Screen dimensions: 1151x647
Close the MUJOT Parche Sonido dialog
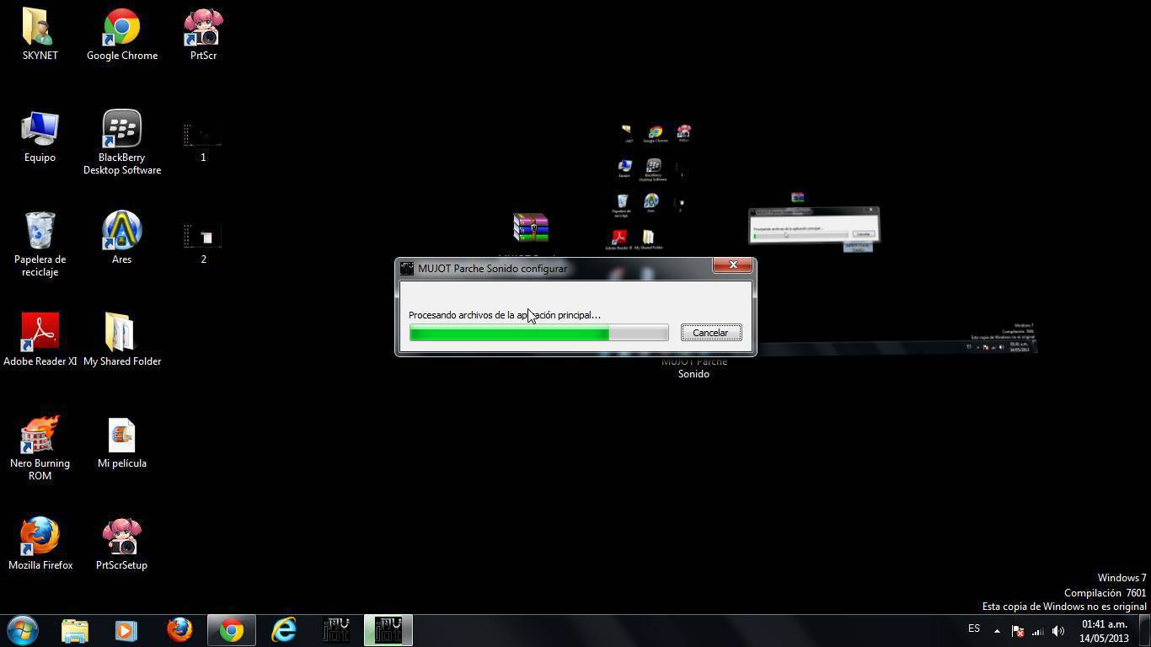coord(732,265)
